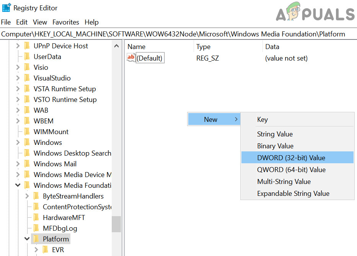357x256 pixels.
Task: Select the WAB folder icon
Action: (27, 110)
